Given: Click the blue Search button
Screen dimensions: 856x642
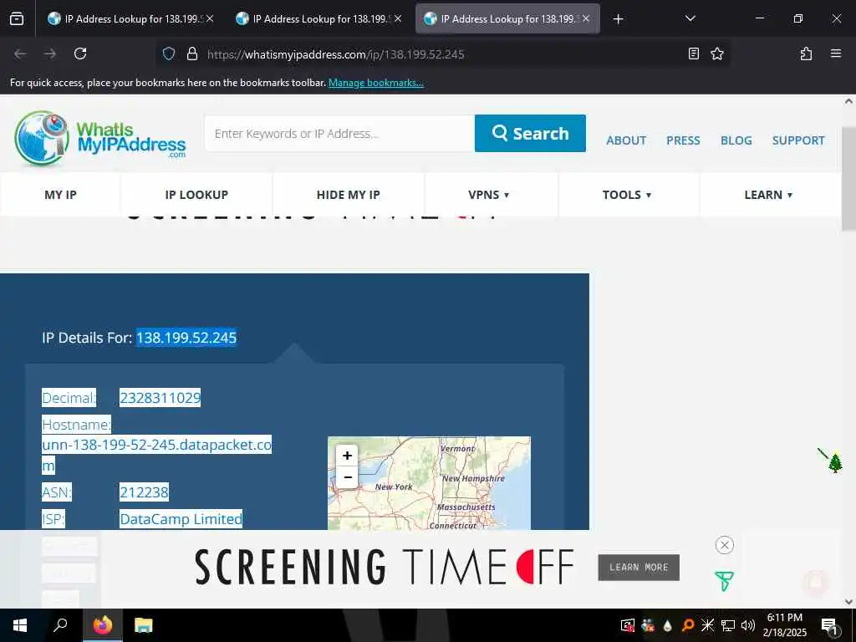Looking at the screenshot, I should 530,133.
